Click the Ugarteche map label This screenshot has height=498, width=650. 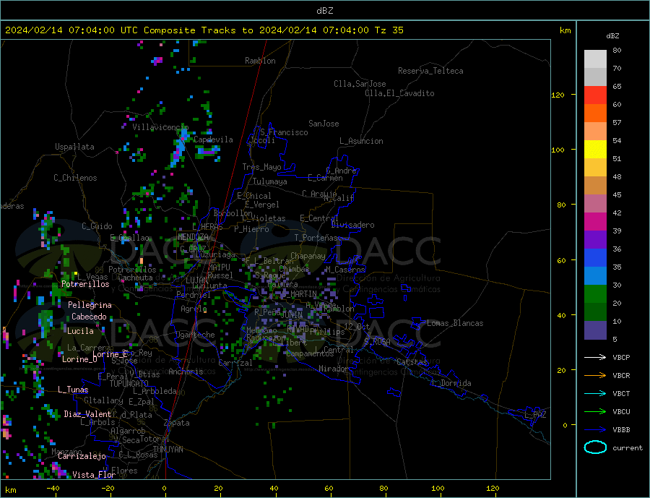195,335
